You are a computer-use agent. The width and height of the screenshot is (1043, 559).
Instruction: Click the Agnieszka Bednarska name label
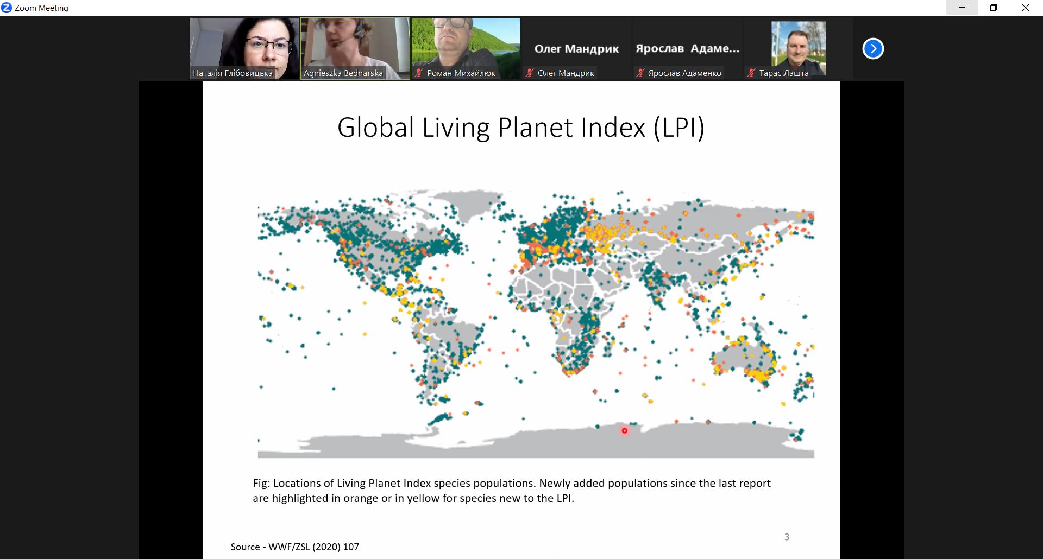343,73
